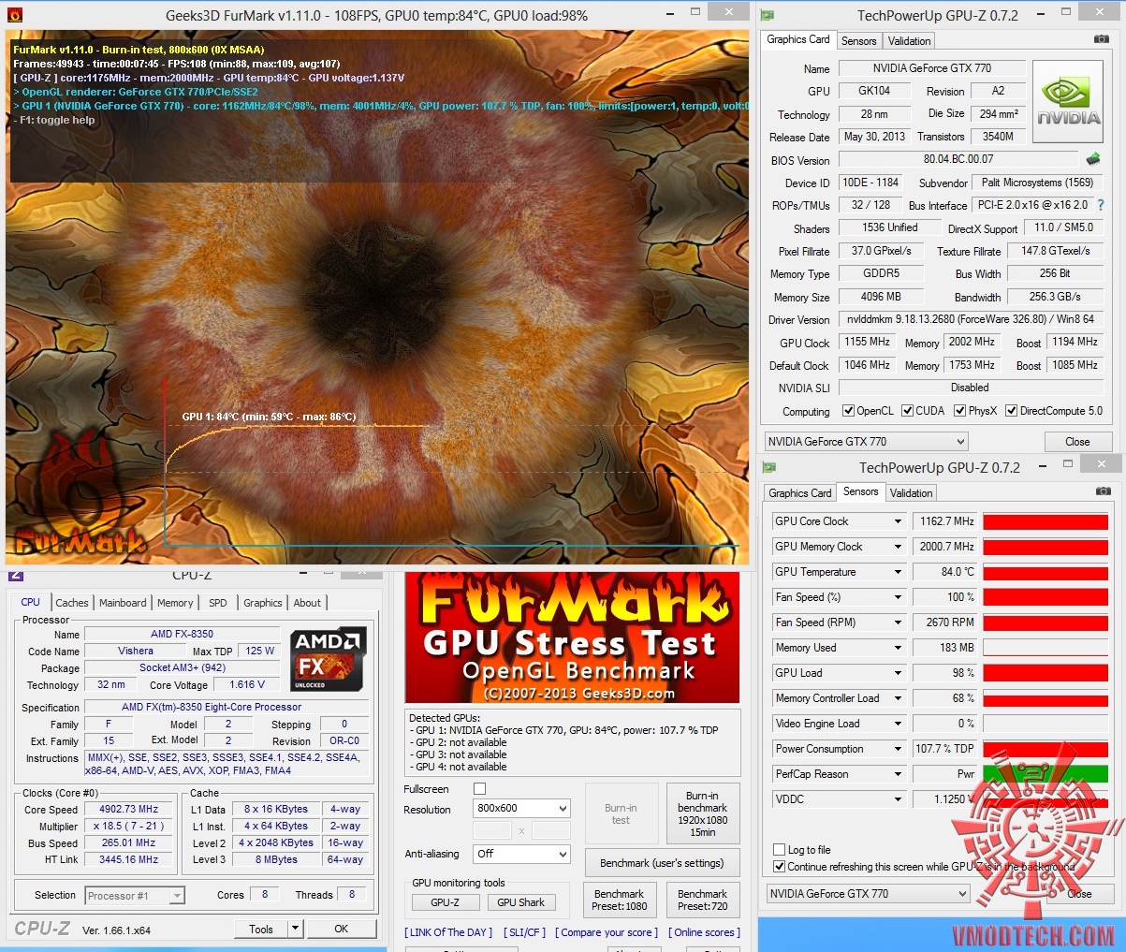The height and width of the screenshot is (952, 1126).
Task: Click the FurMark GPU Stress Test banner
Action: point(572,637)
